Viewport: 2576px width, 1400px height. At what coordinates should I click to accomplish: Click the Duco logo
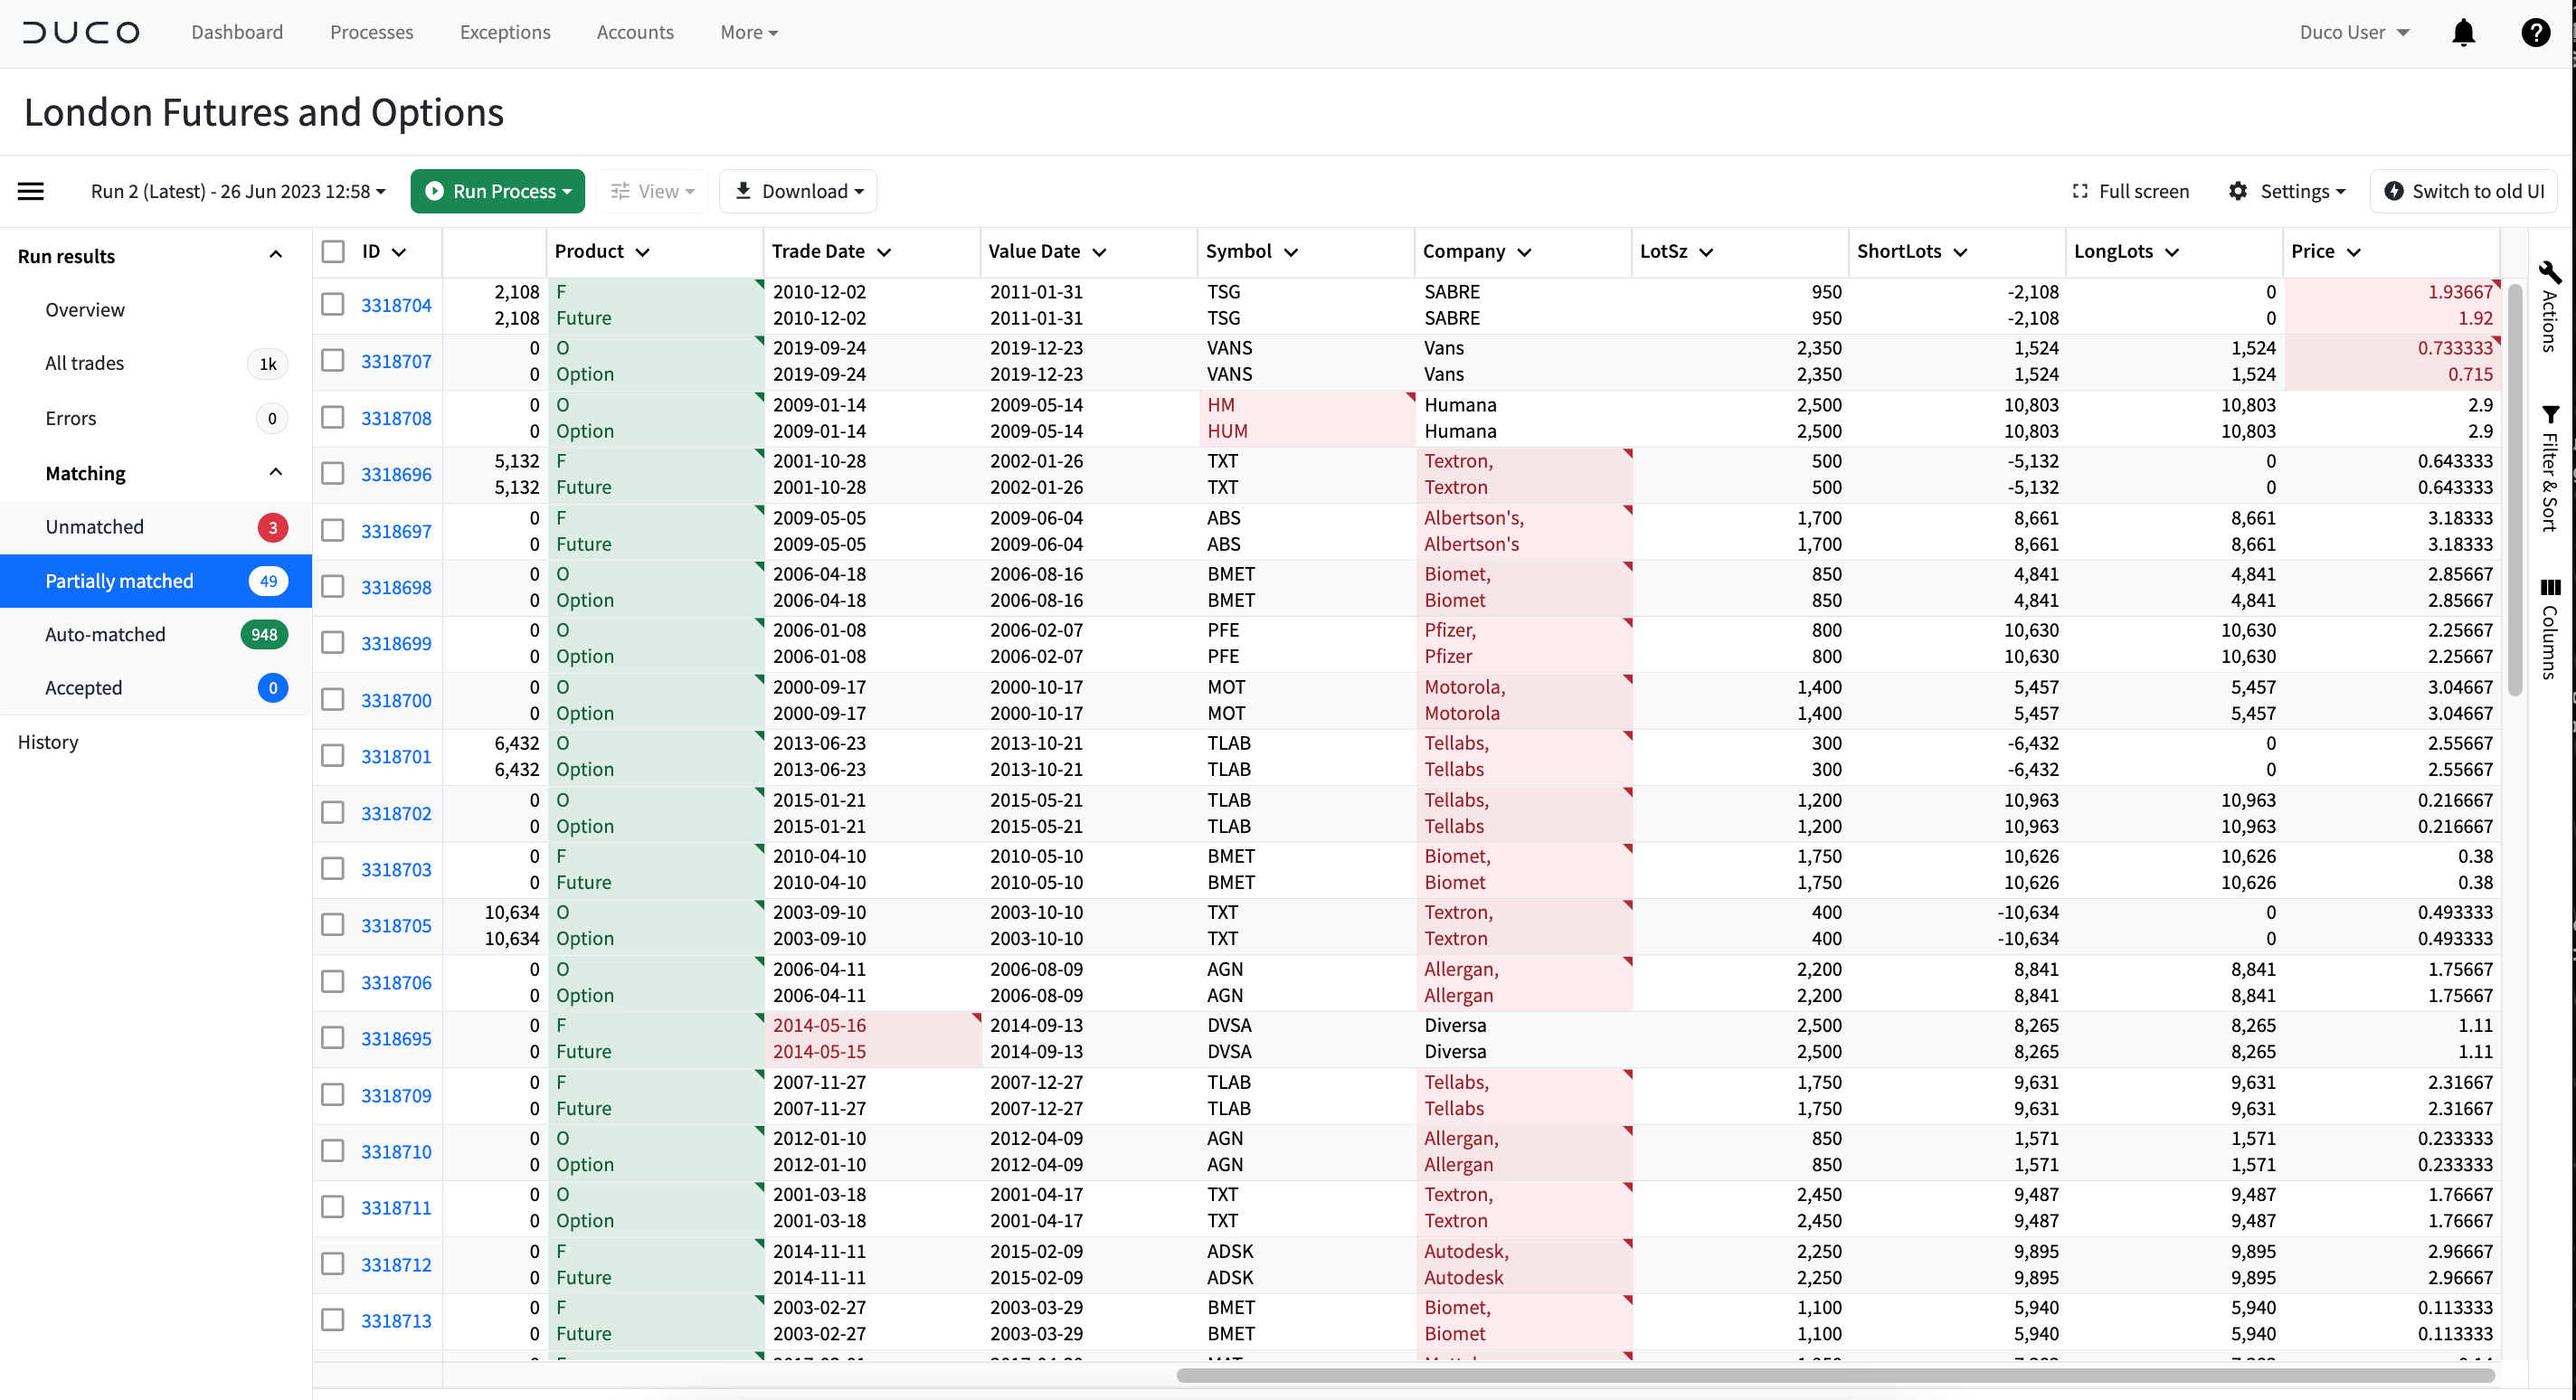[82, 33]
